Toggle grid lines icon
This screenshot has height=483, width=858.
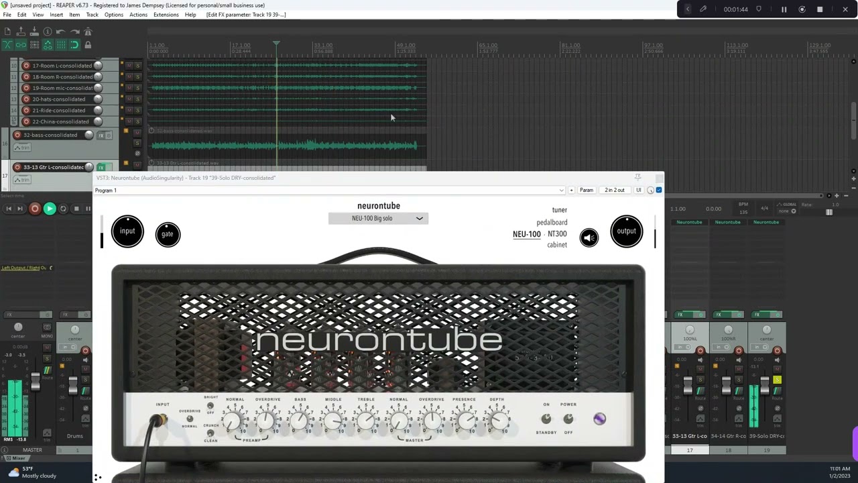(61, 45)
